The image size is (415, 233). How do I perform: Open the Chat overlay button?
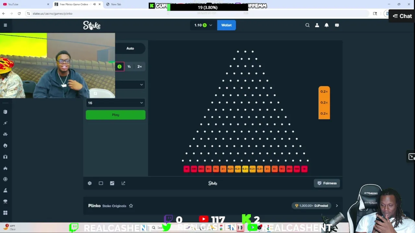[402, 16]
